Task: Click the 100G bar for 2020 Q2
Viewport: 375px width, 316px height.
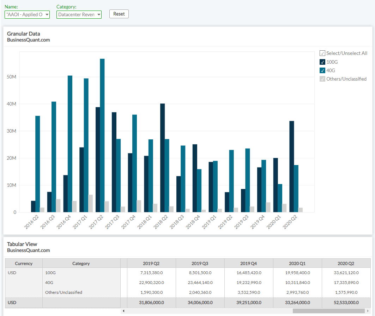Action: (292, 166)
